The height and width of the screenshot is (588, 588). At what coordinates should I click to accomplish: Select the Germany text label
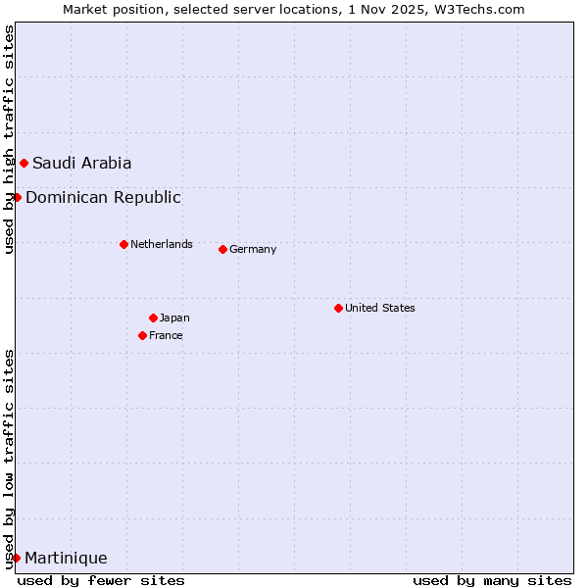[253, 249]
